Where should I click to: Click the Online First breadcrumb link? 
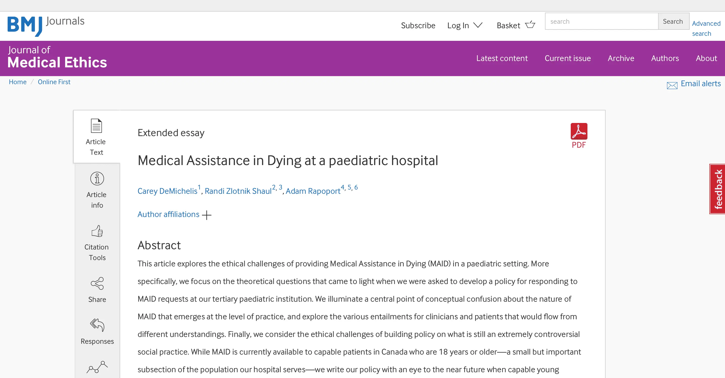coord(54,82)
